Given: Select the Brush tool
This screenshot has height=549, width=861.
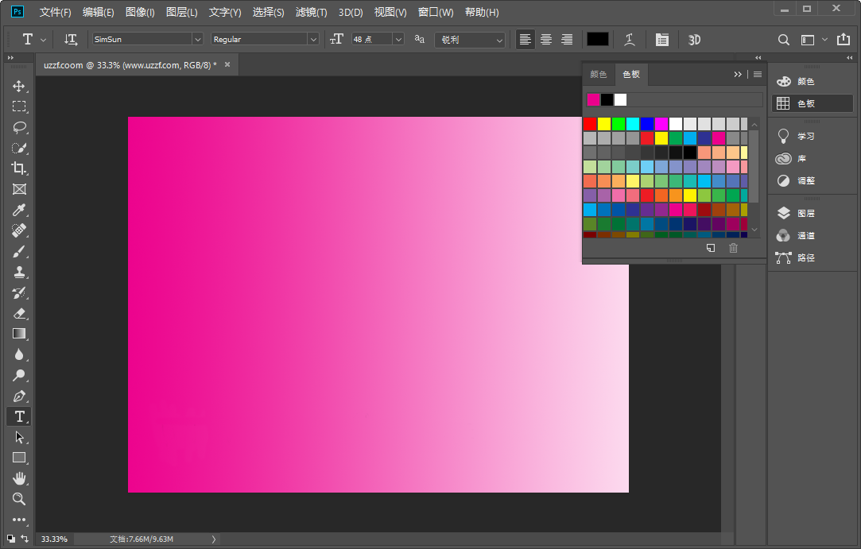Looking at the screenshot, I should (x=19, y=251).
